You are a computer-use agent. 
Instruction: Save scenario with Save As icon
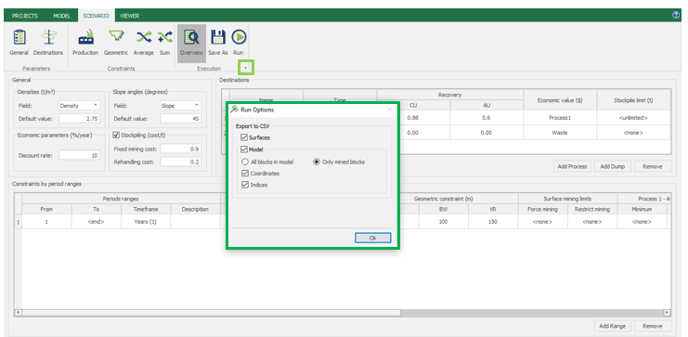[x=217, y=38]
